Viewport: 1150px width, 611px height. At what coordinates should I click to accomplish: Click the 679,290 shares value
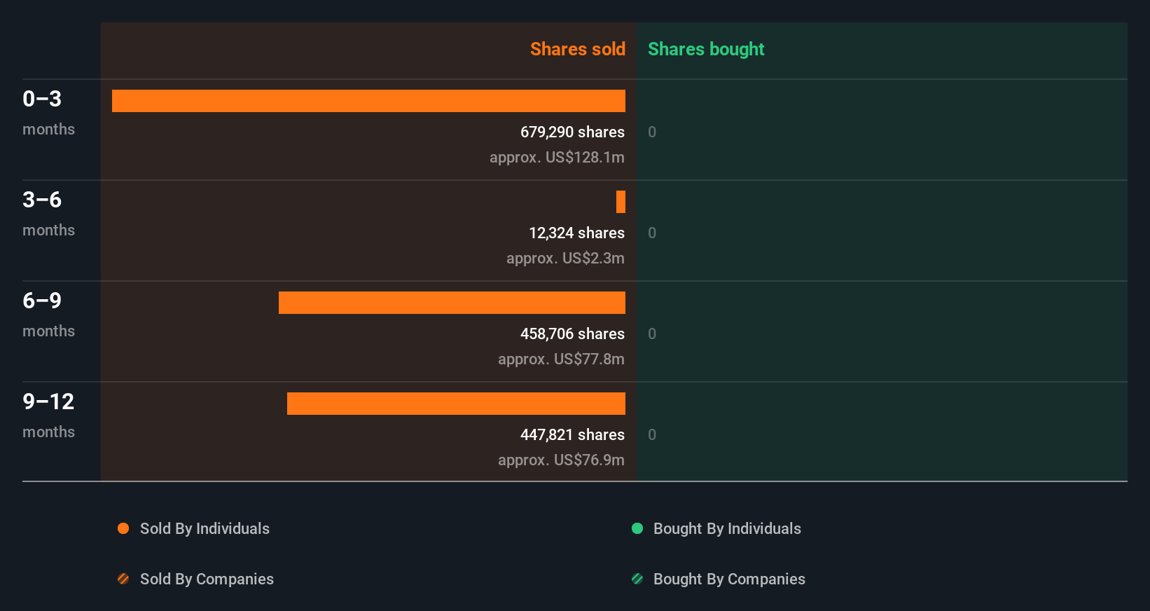572,132
